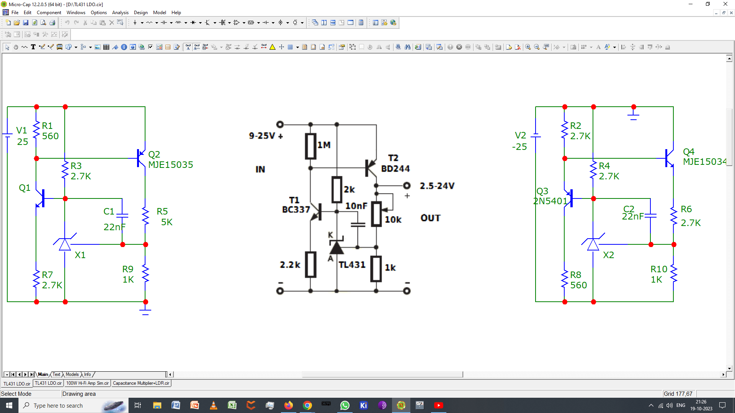Viewport: 735px width, 413px height.
Task: Click the Cascade windows icon
Action: coord(315,23)
